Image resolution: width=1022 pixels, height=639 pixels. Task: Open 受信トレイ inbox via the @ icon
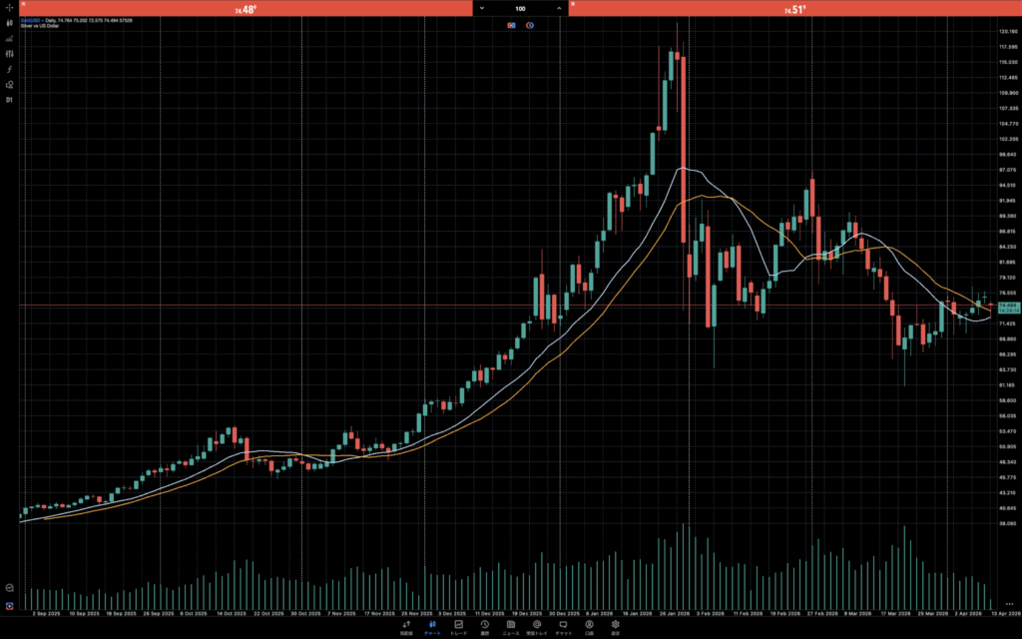[539, 627]
